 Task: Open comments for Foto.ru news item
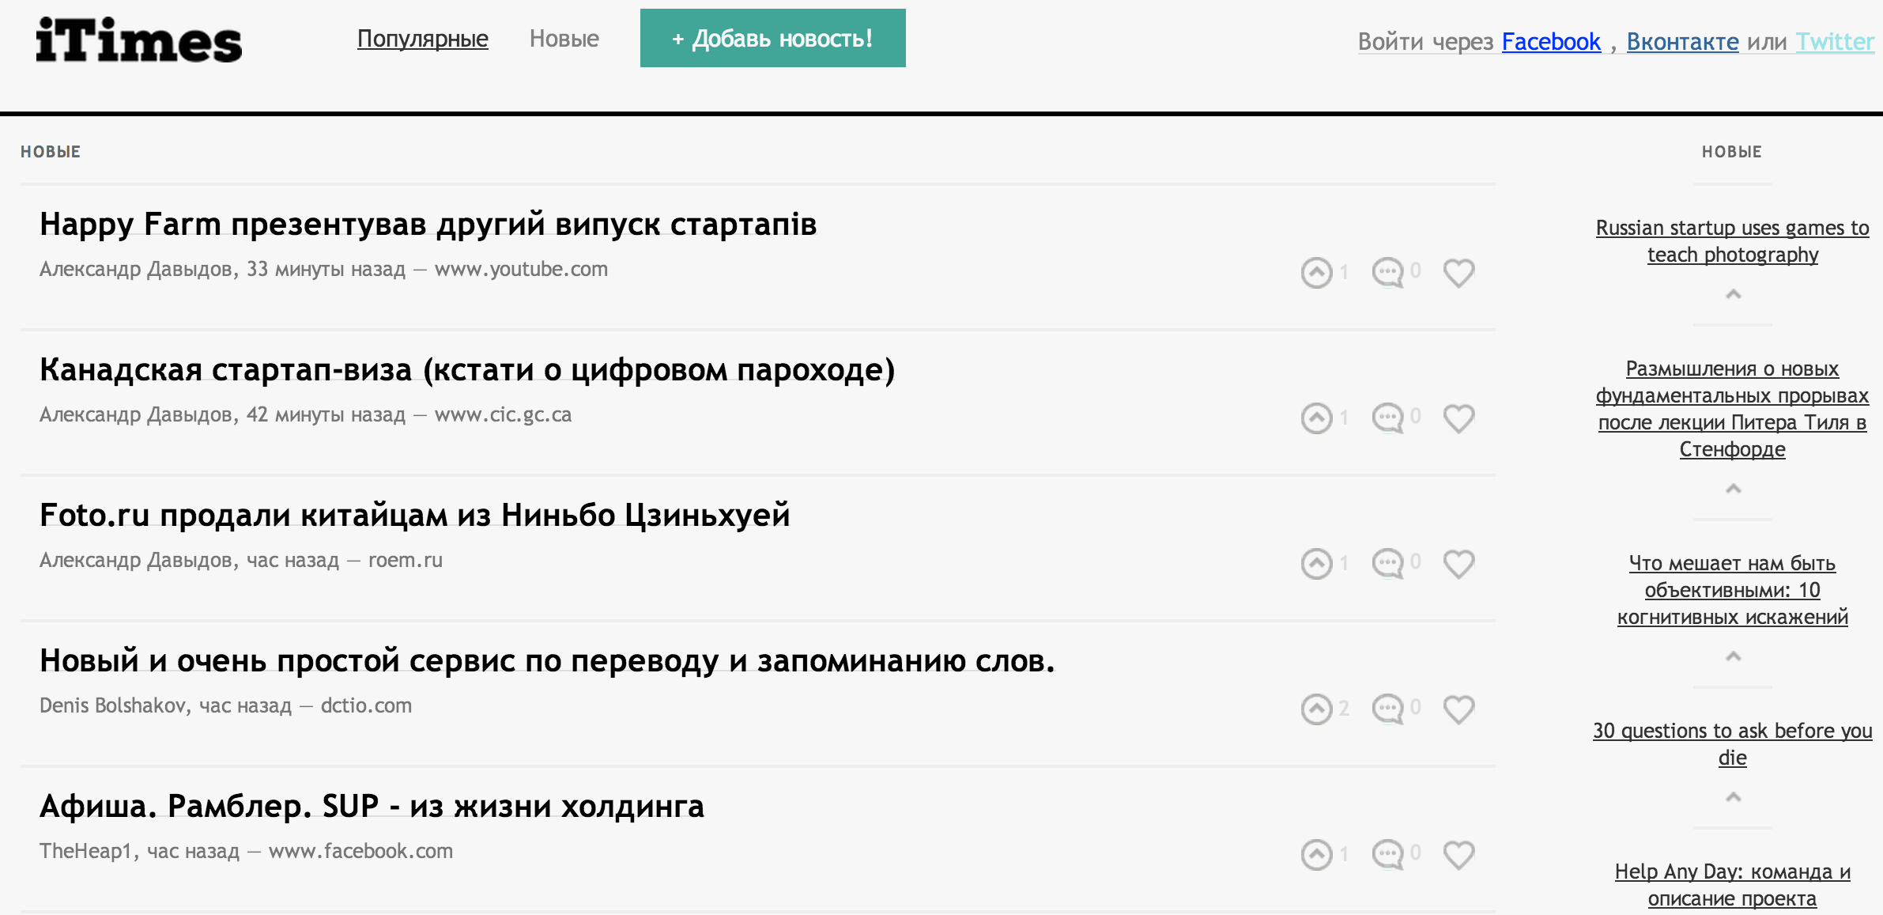coord(1387,564)
